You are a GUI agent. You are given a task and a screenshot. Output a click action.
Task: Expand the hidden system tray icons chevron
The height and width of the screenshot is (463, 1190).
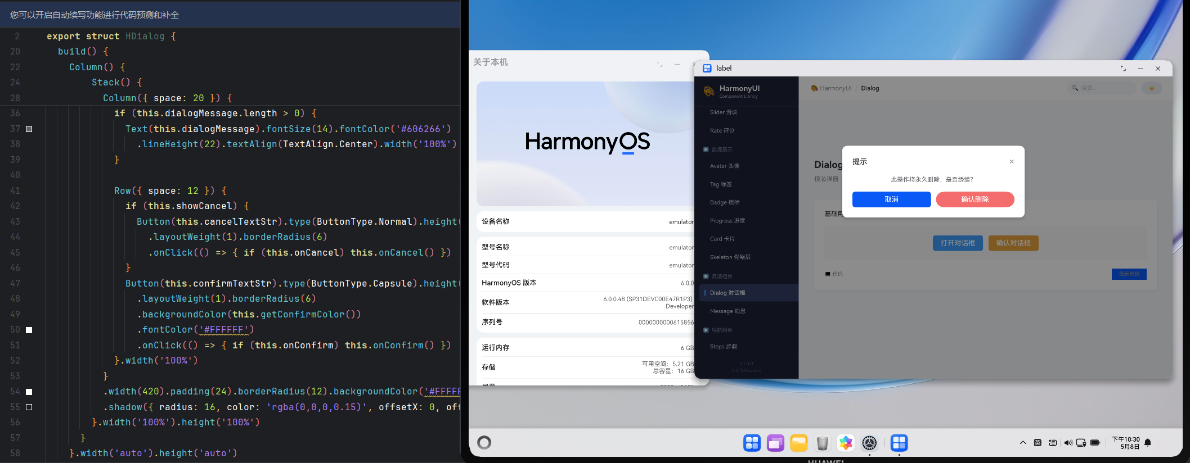tap(1023, 443)
